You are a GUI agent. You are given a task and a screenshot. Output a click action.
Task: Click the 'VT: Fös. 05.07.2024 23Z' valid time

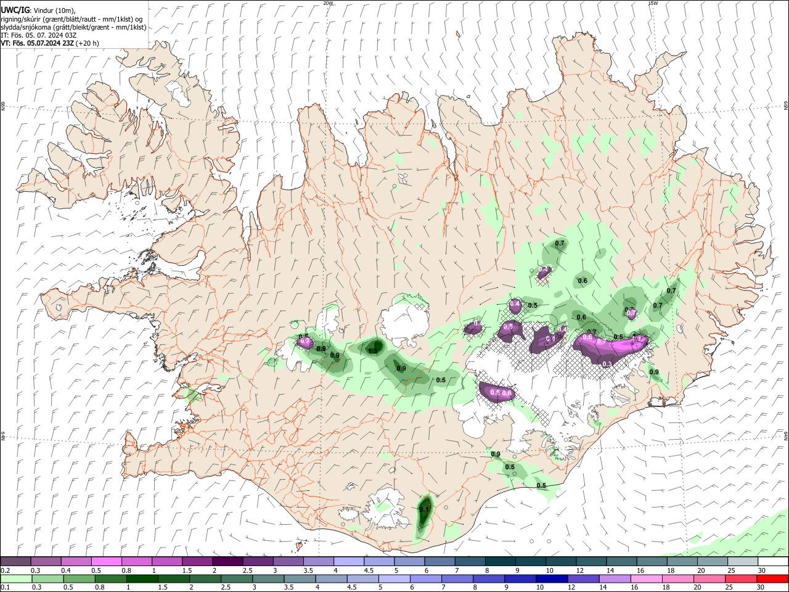38,43
